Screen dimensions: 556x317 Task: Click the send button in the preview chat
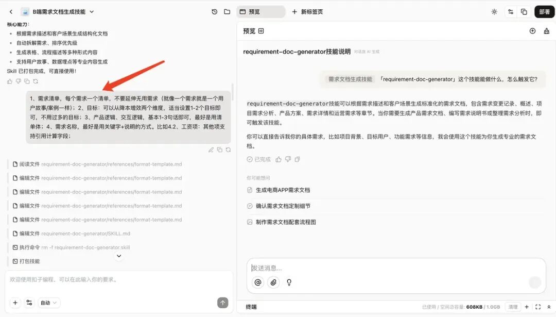point(535,282)
